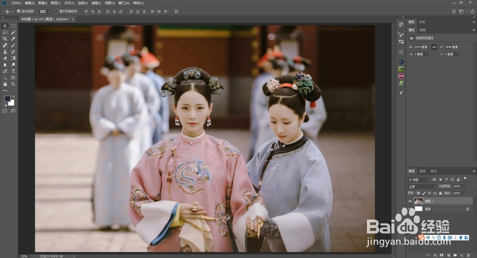Open the 图像(I) menu

(x=42, y=3)
